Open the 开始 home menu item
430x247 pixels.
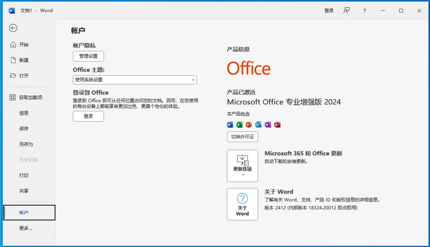click(29, 45)
